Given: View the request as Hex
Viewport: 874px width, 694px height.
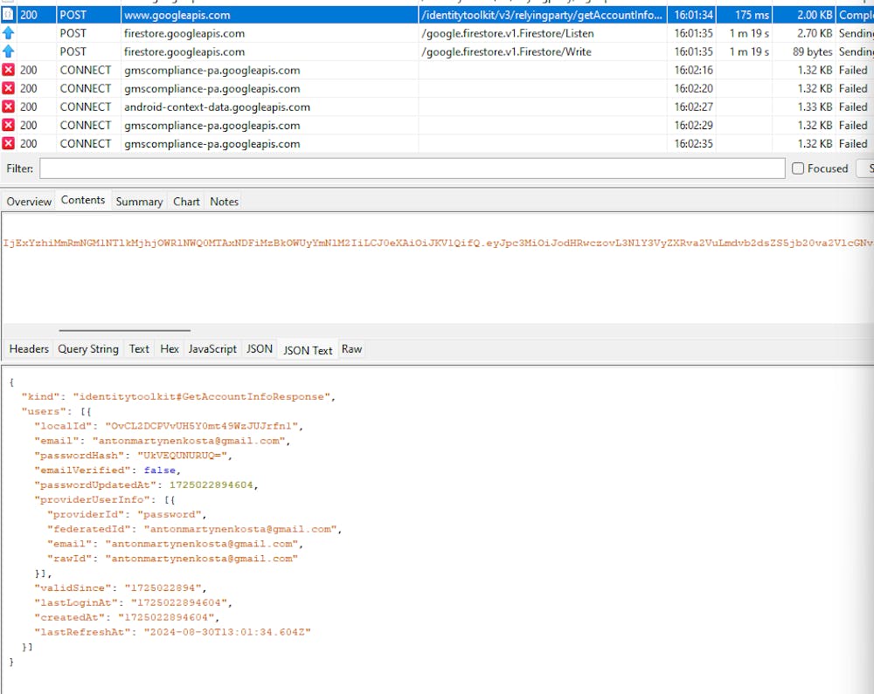Looking at the screenshot, I should (x=170, y=349).
